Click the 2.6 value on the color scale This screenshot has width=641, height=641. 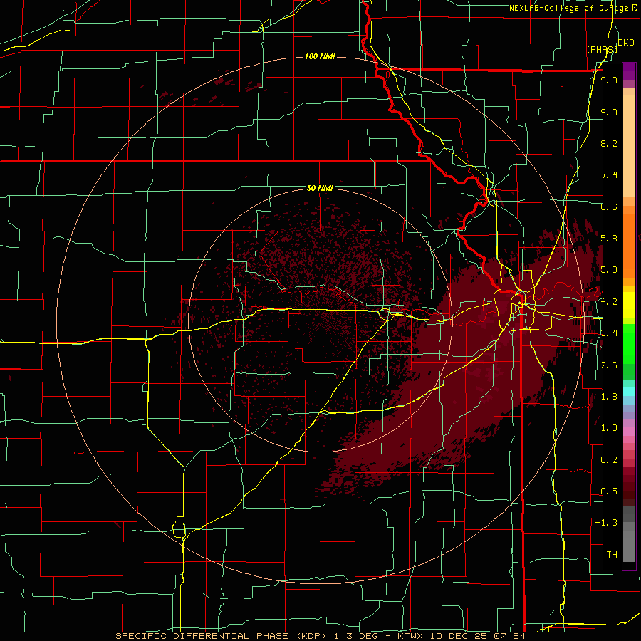point(609,365)
